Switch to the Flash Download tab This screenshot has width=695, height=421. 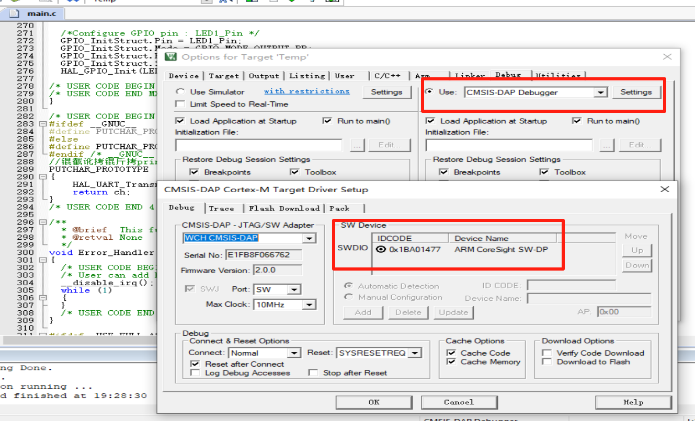pos(284,208)
